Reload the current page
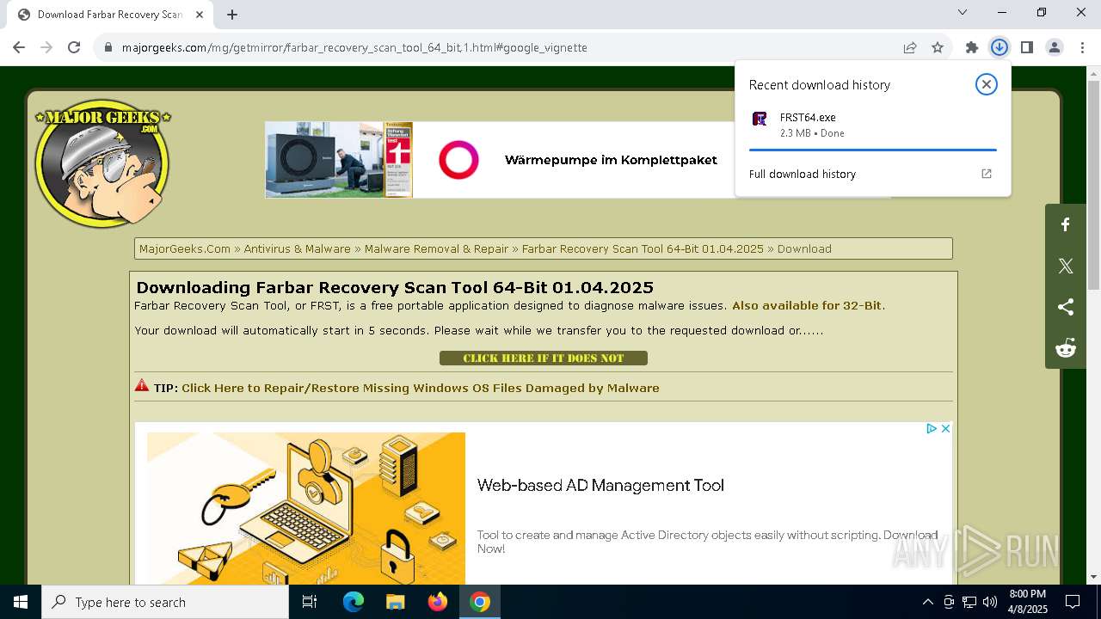 (x=74, y=47)
